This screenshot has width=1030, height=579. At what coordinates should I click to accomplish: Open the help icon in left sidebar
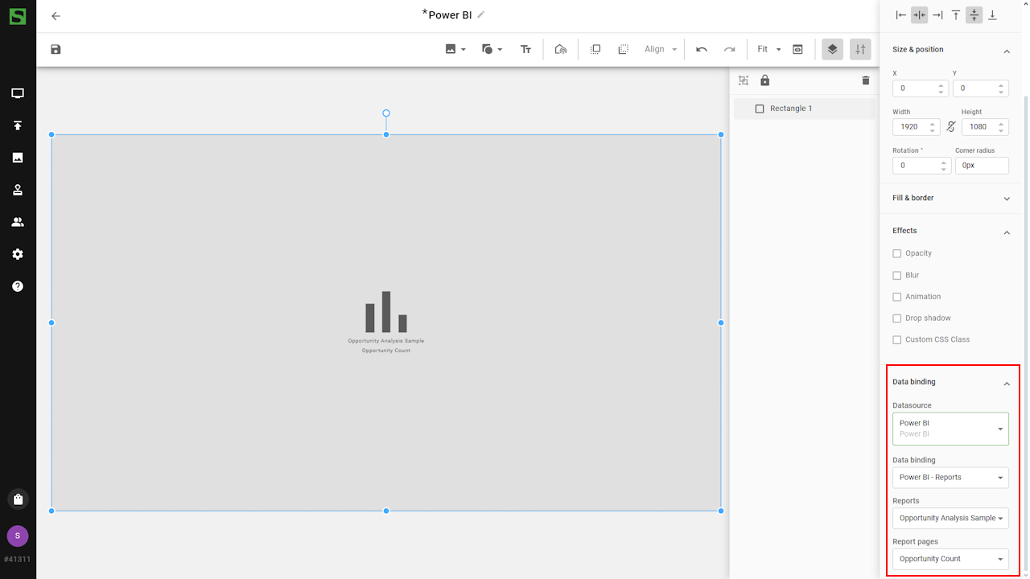pyautogui.click(x=18, y=286)
